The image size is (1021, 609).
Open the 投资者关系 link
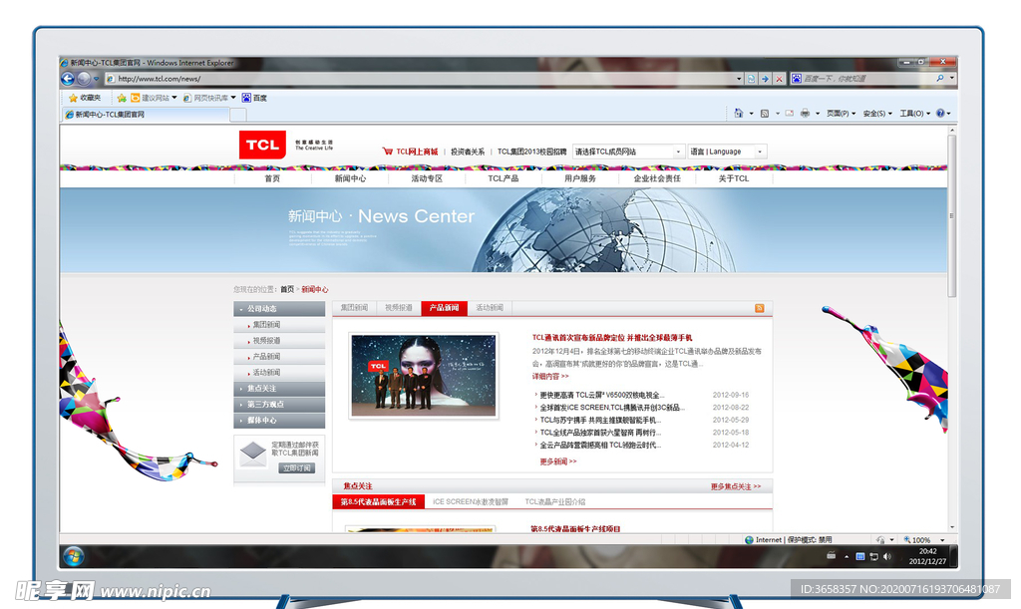pyautogui.click(x=468, y=152)
